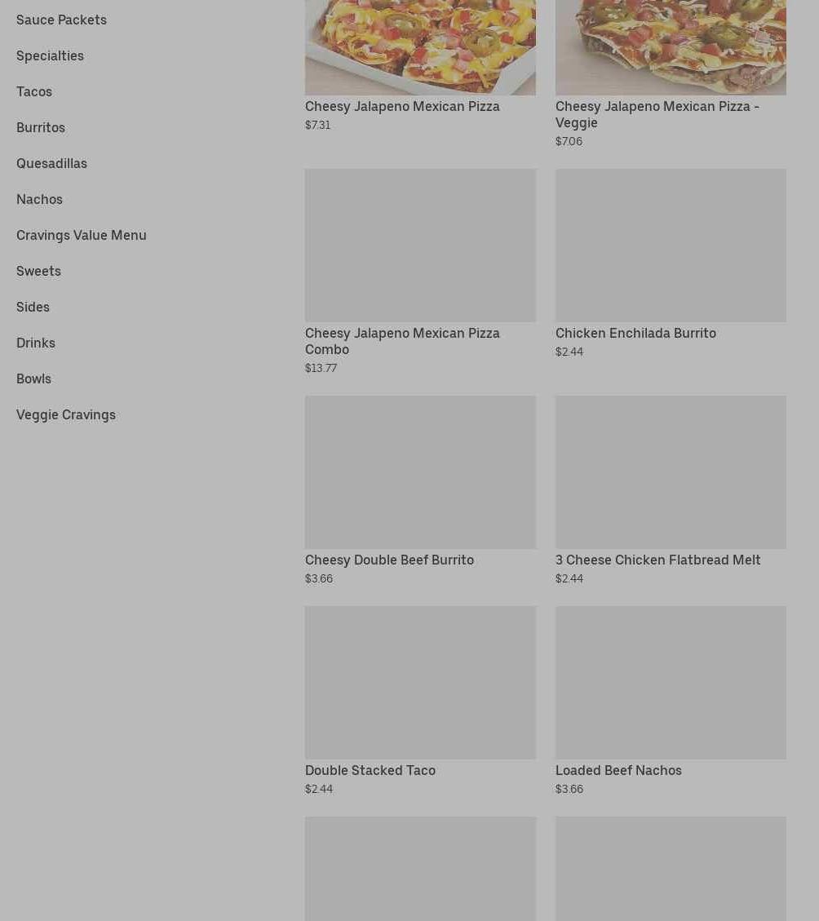Go to the Sweets category
This screenshot has width=819, height=921.
39,271
